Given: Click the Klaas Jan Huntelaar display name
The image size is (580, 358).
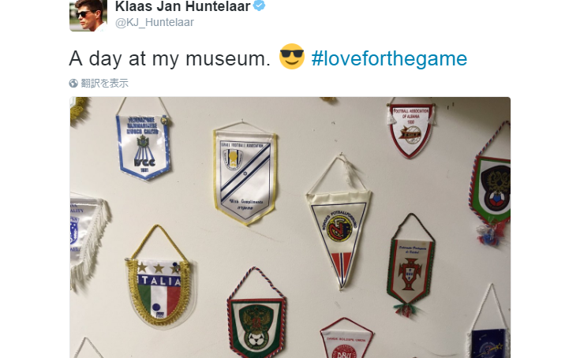Looking at the screenshot, I should point(183,6).
